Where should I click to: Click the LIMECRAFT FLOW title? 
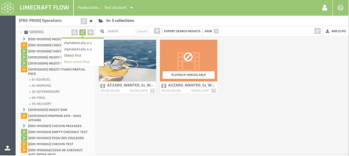pyautogui.click(x=45, y=8)
